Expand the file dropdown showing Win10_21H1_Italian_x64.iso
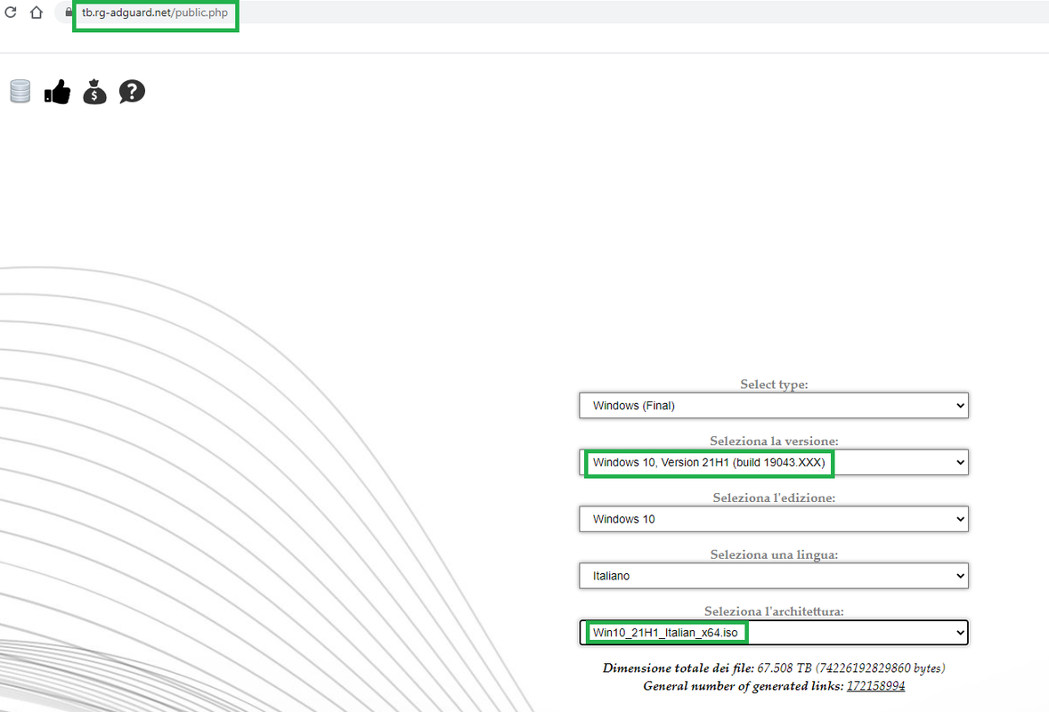The width and height of the screenshot is (1049, 712). point(773,633)
